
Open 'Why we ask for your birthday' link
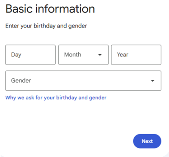(56, 98)
